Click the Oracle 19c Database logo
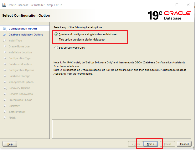 [x=169, y=16]
